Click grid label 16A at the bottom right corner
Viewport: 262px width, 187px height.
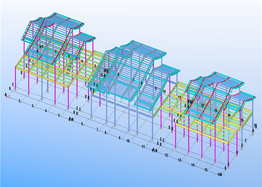[x=220, y=175]
